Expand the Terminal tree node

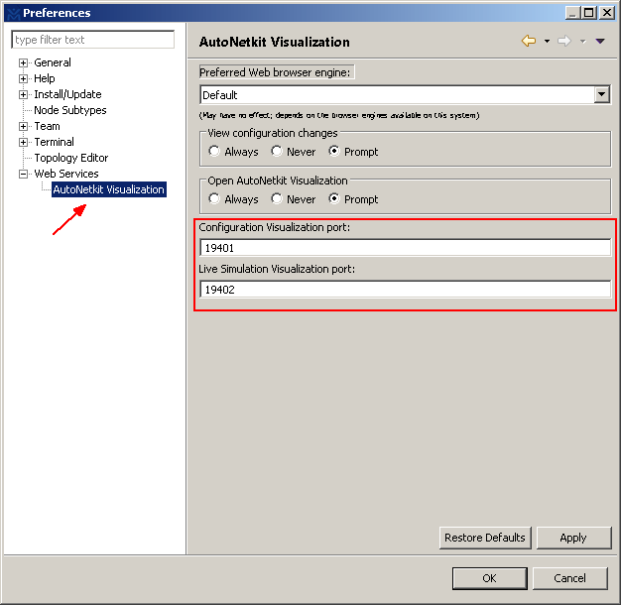pyautogui.click(x=24, y=142)
